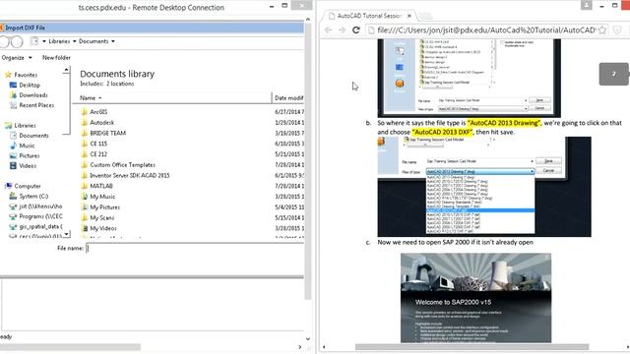
Task: Click the "2 locations" link
Action: [120, 84]
